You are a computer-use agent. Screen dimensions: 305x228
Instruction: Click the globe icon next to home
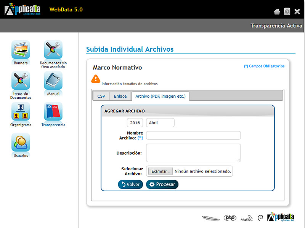click(287, 11)
